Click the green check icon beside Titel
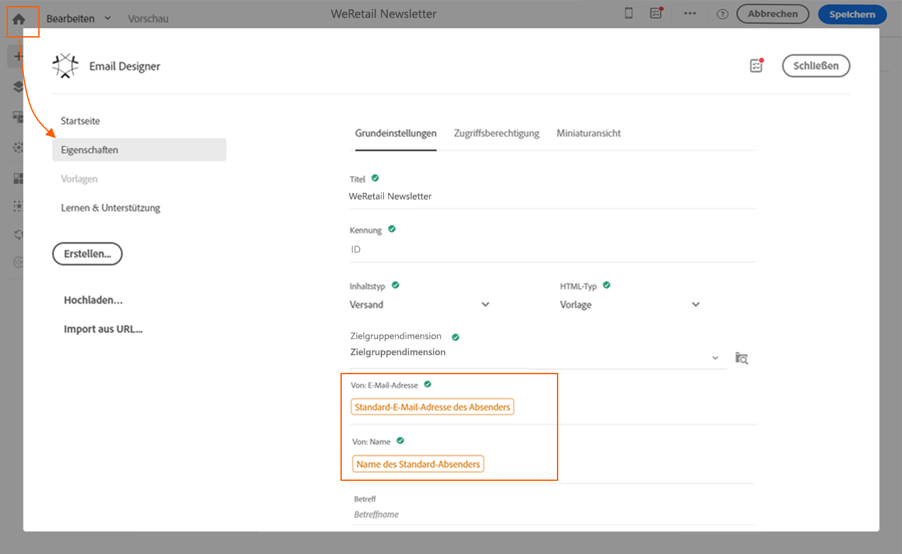This screenshot has height=554, width=902. click(375, 178)
